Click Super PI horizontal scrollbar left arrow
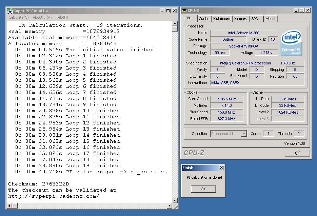Screen dimensions: 317x216 click(9, 206)
